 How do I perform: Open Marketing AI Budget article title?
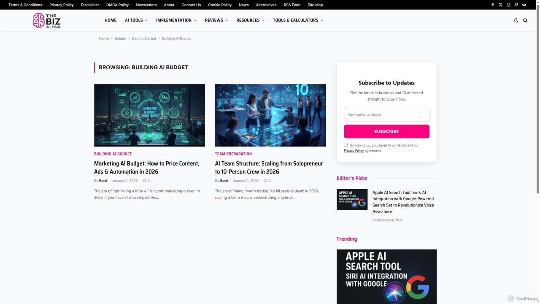[x=147, y=168]
